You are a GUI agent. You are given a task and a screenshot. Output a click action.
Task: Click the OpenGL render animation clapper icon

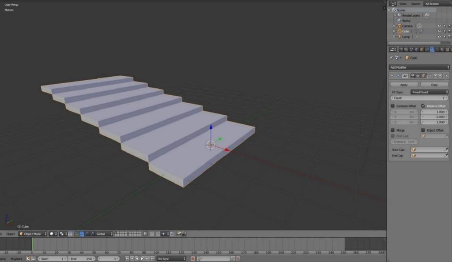(x=184, y=234)
